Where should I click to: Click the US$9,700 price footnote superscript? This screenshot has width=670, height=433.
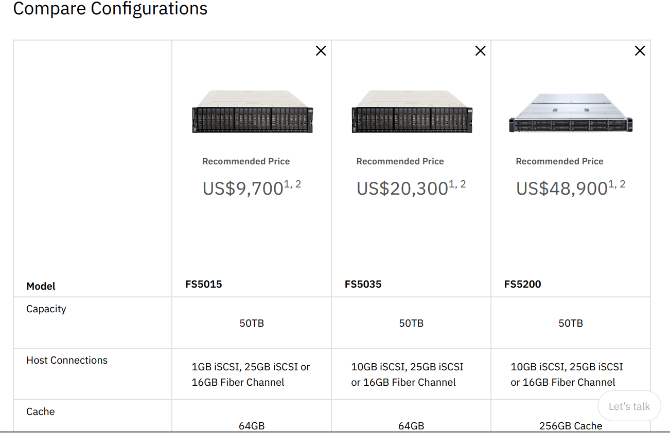tap(292, 184)
